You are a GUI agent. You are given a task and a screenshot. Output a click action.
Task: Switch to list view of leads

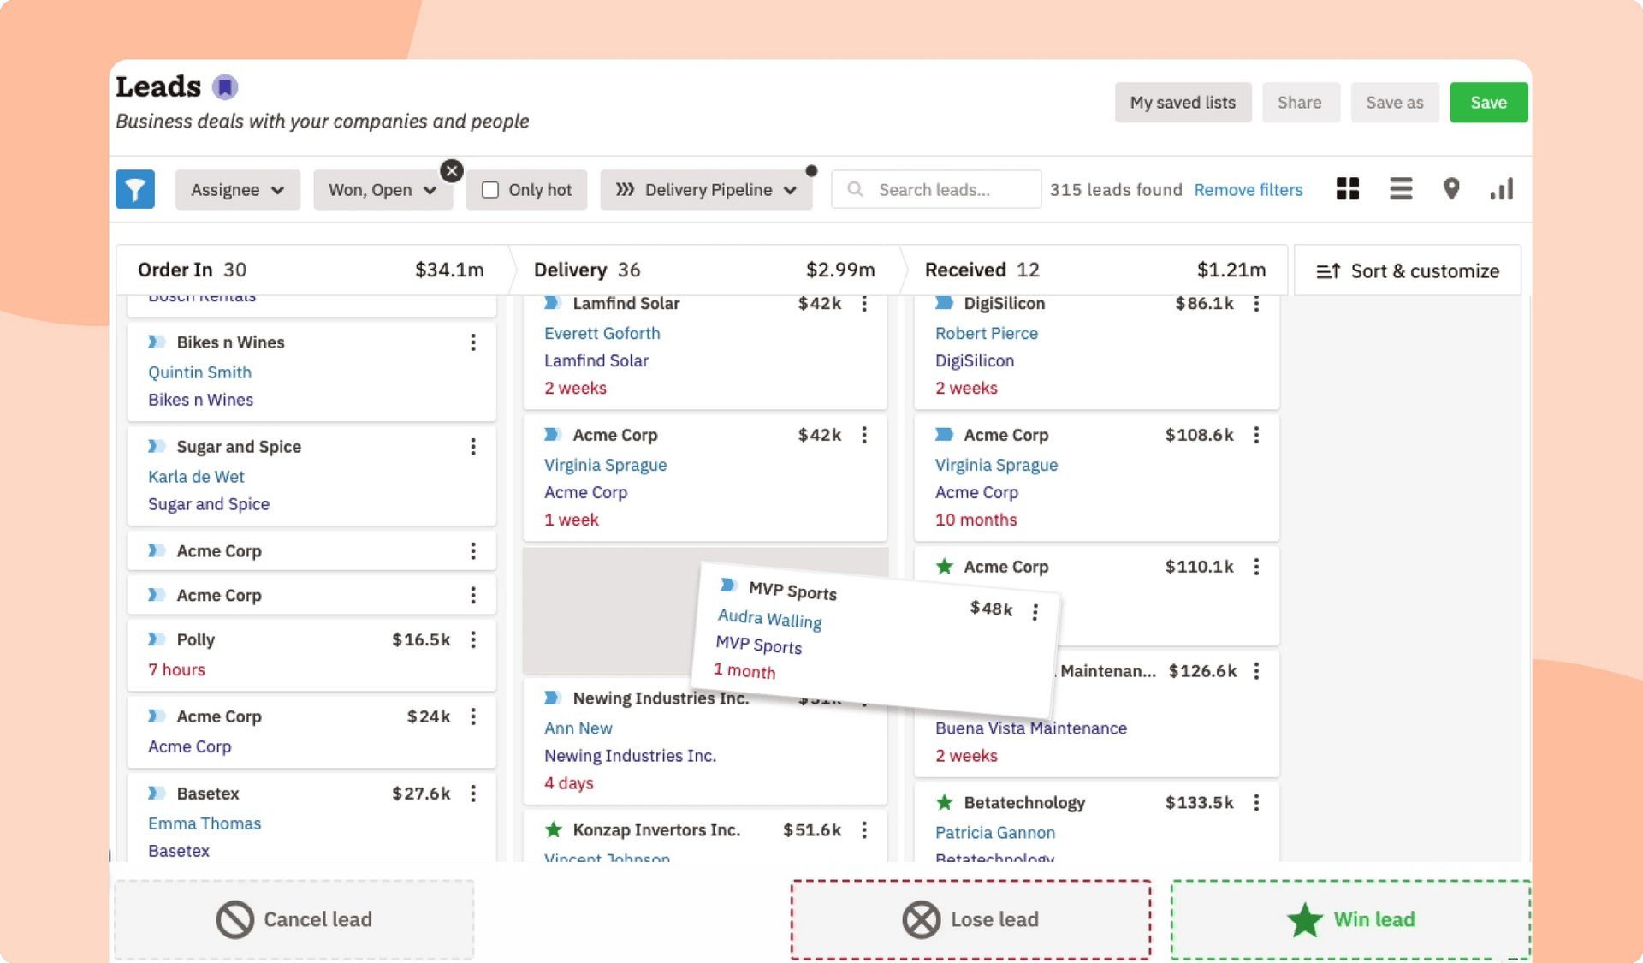tap(1400, 188)
